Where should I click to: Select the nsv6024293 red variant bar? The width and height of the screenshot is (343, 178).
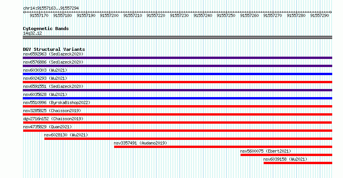pos(177,82)
